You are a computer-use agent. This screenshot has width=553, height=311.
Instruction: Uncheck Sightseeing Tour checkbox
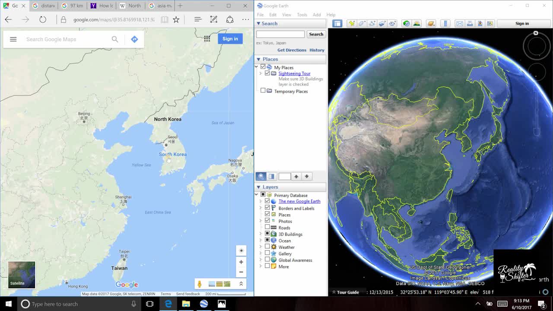coord(267,73)
